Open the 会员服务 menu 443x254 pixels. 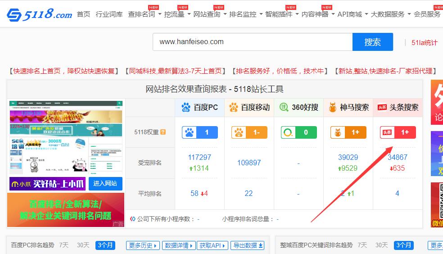(x=427, y=14)
